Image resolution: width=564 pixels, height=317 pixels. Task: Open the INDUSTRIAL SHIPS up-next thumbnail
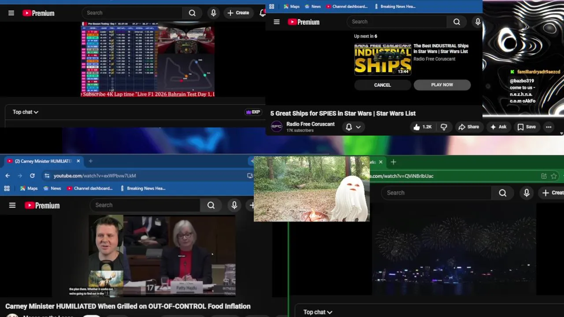(x=382, y=59)
